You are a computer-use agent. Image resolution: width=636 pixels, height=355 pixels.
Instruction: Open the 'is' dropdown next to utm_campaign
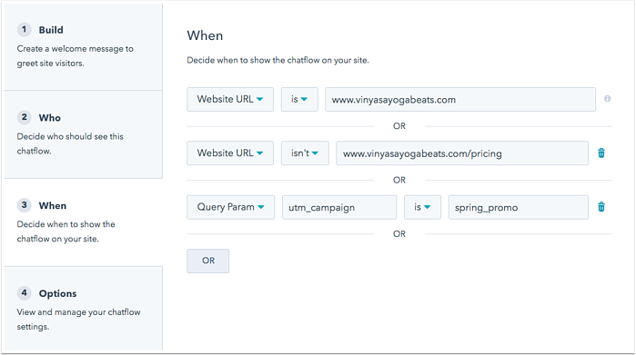422,207
